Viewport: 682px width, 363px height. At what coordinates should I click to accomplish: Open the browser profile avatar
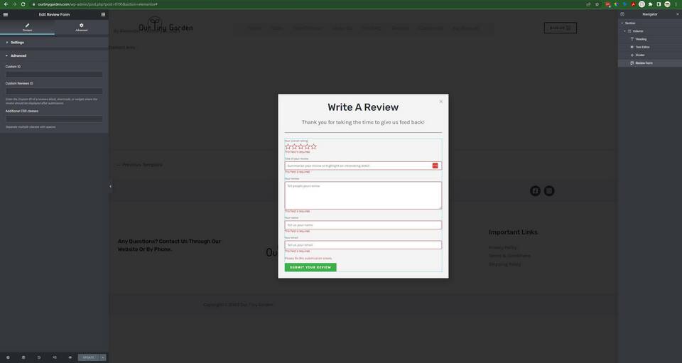(x=667, y=4)
